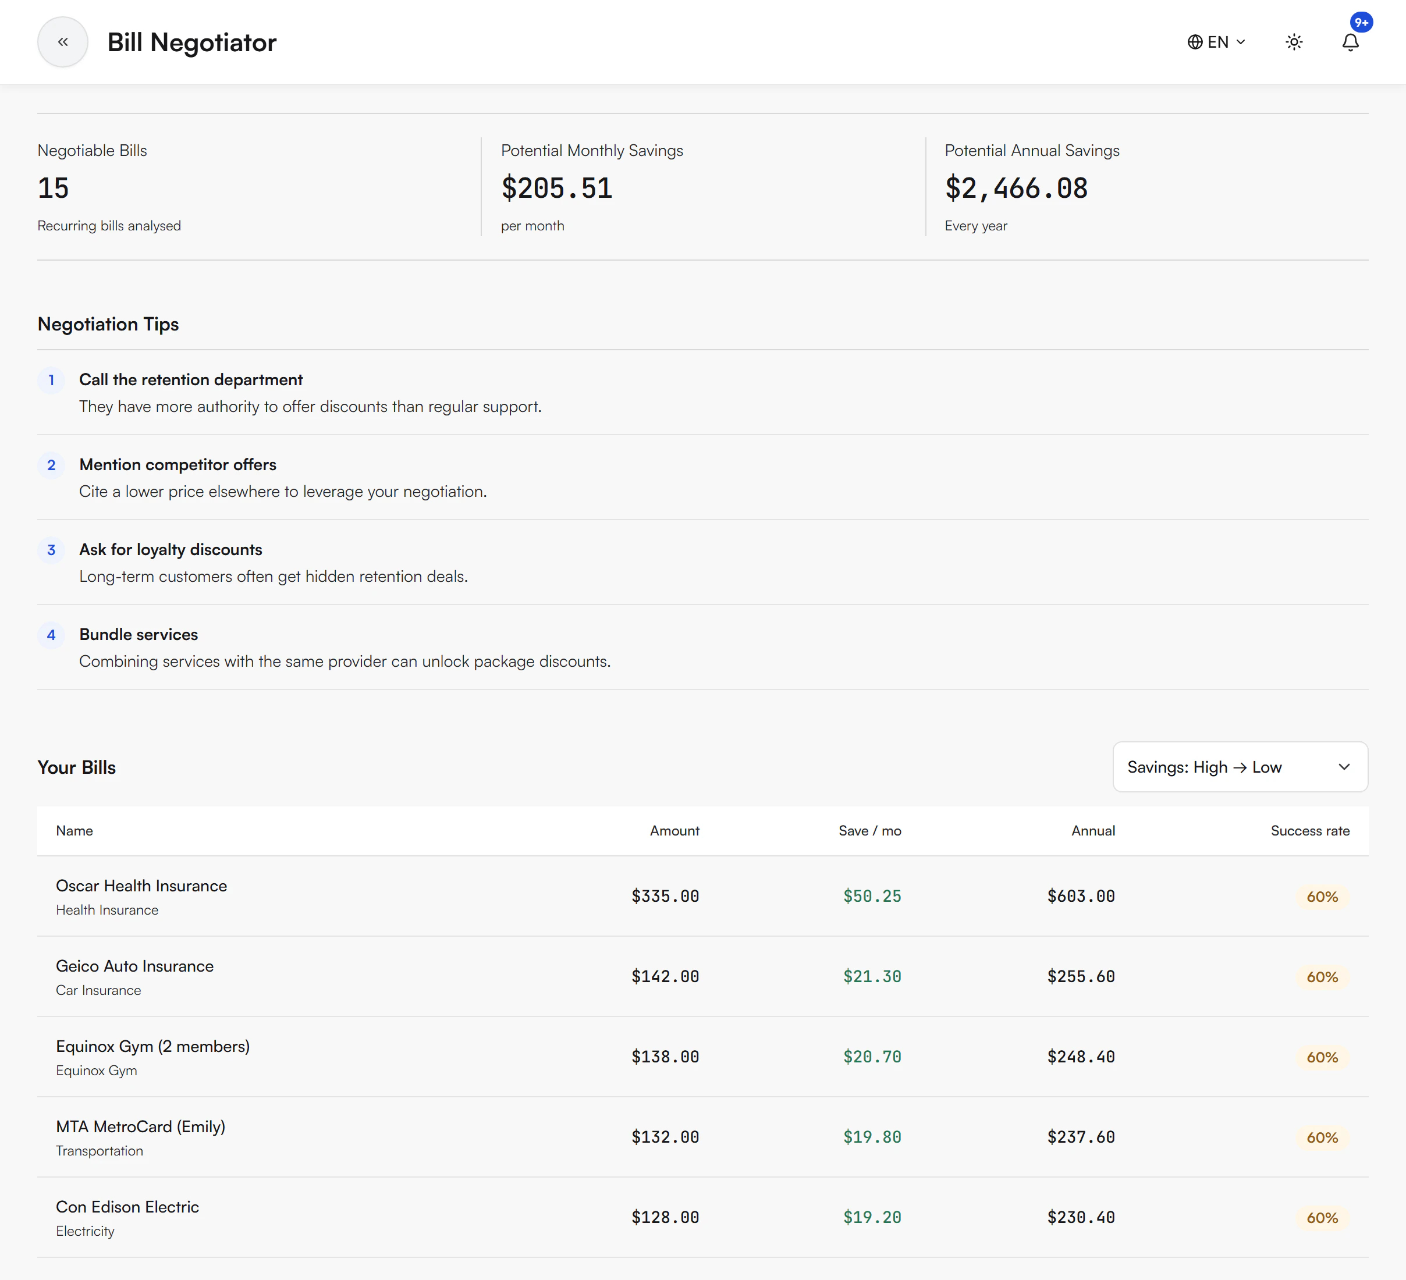The image size is (1406, 1280).
Task: Select the Oscar Health Insurance row name
Action: (141, 886)
